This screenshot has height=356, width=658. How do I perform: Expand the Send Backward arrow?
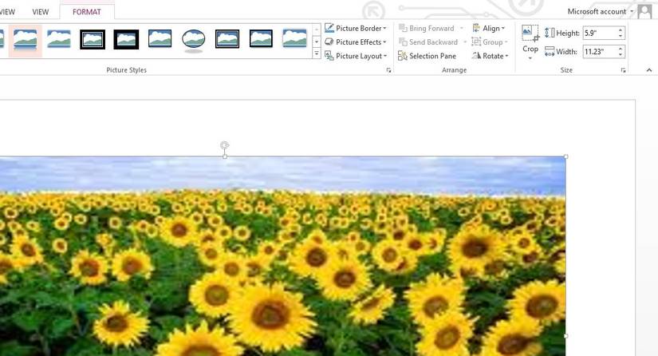click(464, 42)
